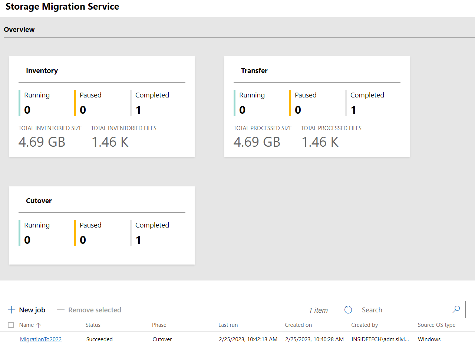This screenshot has height=352, width=475.
Task: Click the Running count in the Transfer card
Action: tap(242, 110)
